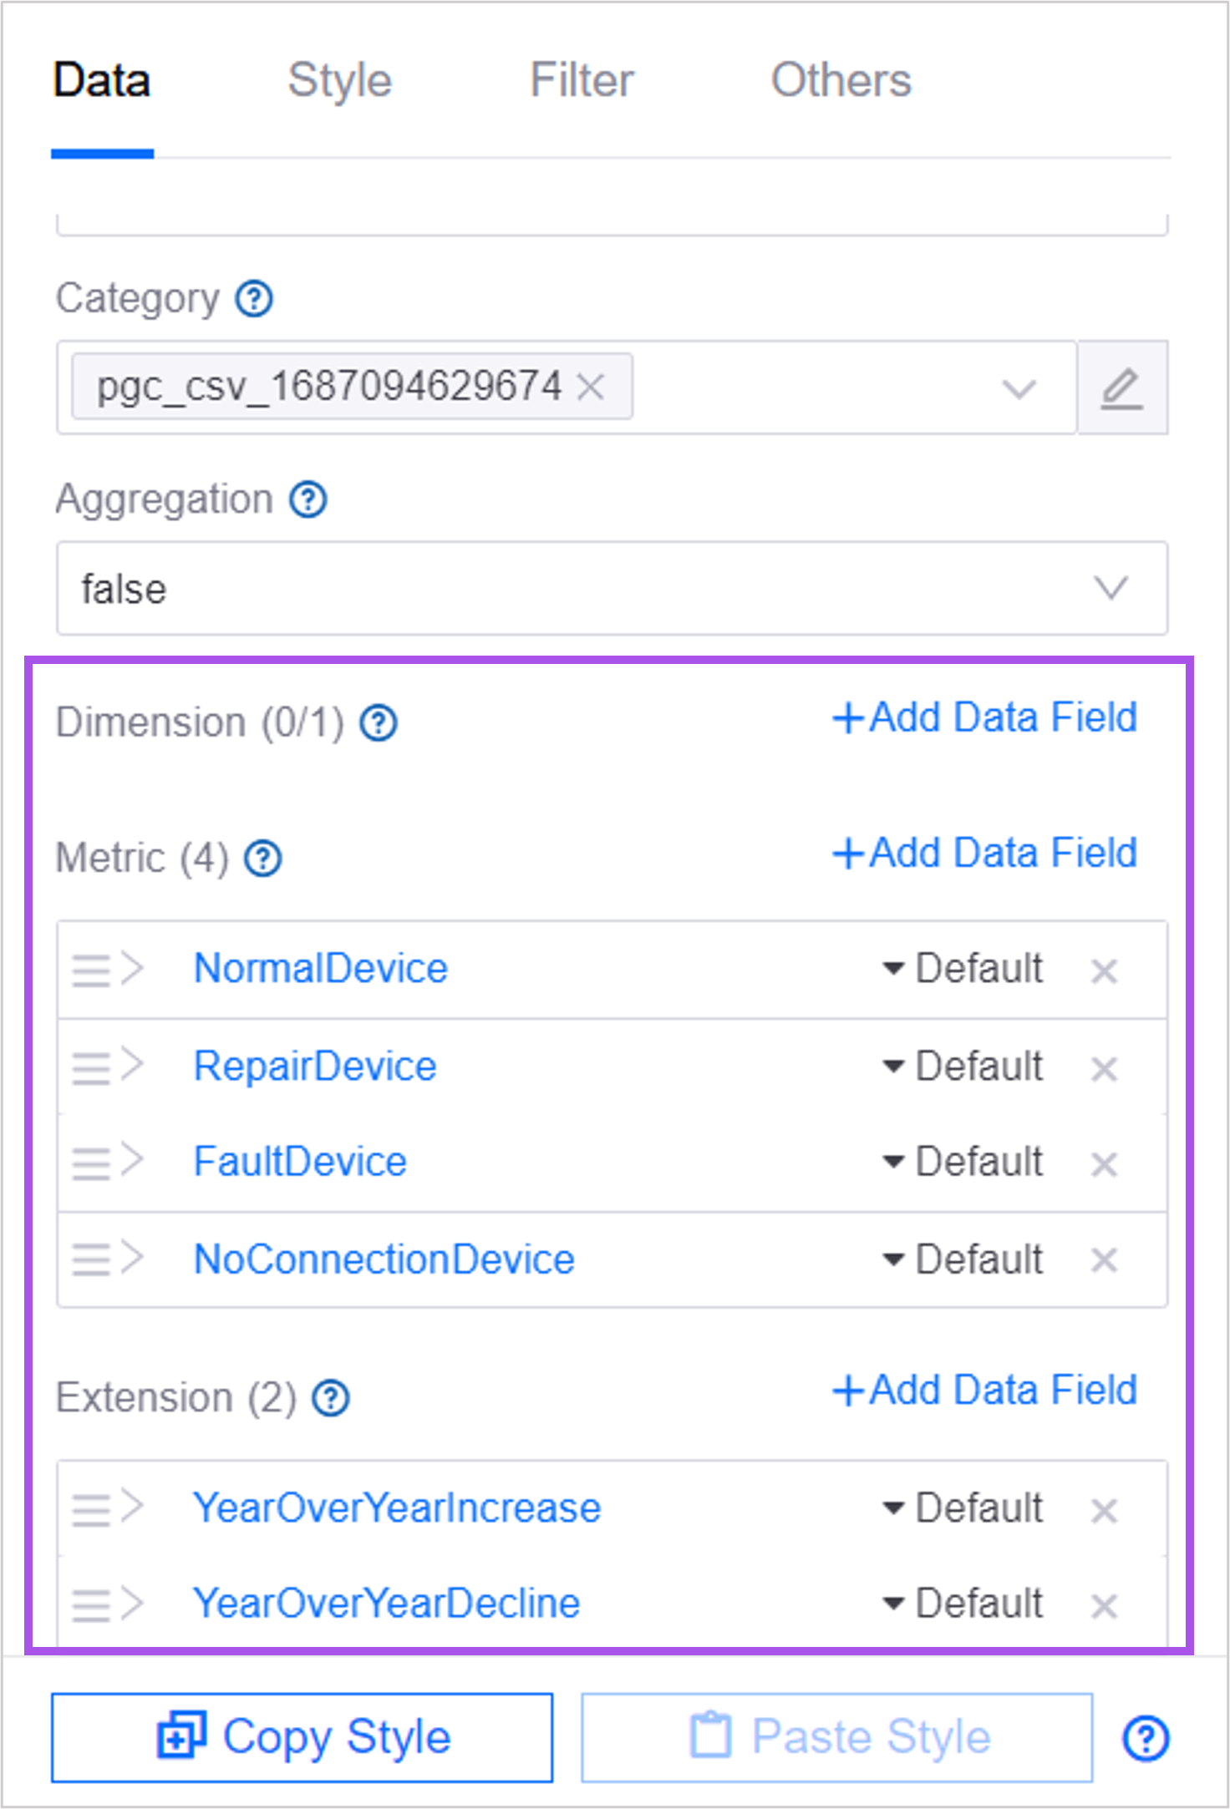Open the Aggregation dropdown showing false
This screenshot has height=1809, width=1230.
pos(612,588)
